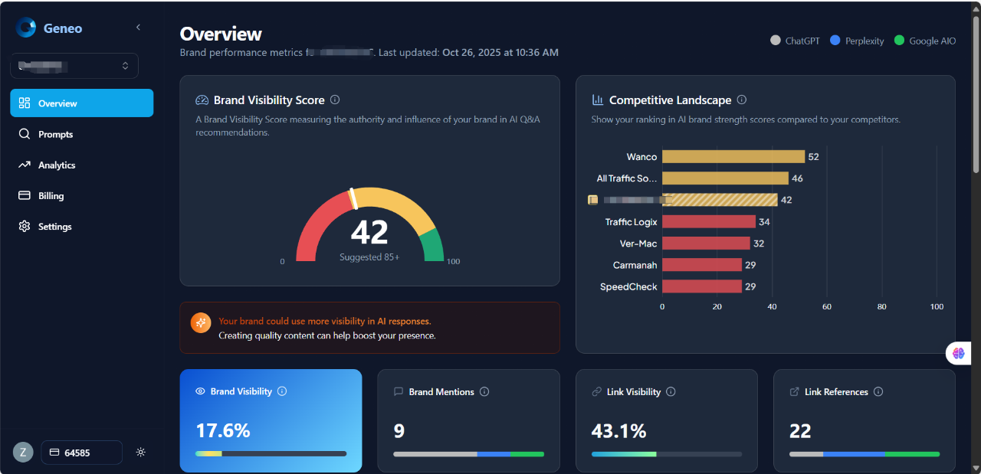981x474 pixels.
Task: Toggle the Google AIO legend filter
Action: pos(924,41)
